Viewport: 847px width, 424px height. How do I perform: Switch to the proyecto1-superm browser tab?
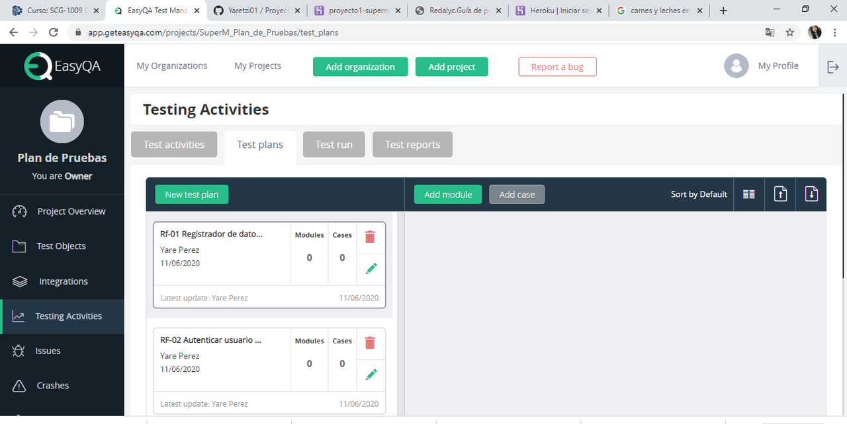click(358, 11)
